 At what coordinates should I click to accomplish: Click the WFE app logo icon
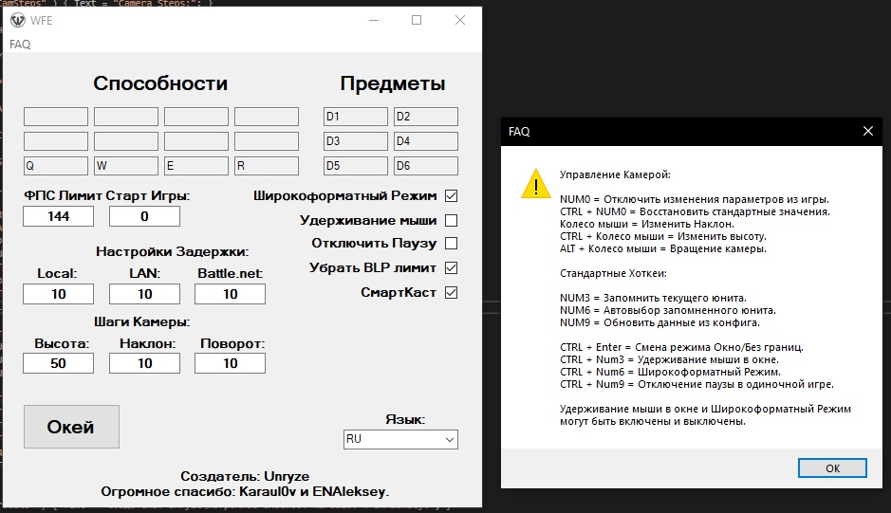[x=18, y=21]
